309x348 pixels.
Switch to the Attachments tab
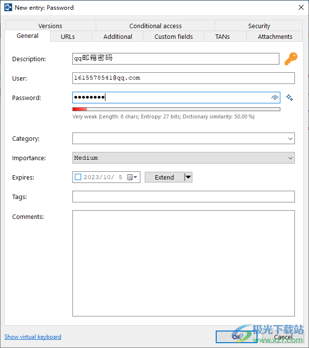pyautogui.click(x=275, y=36)
